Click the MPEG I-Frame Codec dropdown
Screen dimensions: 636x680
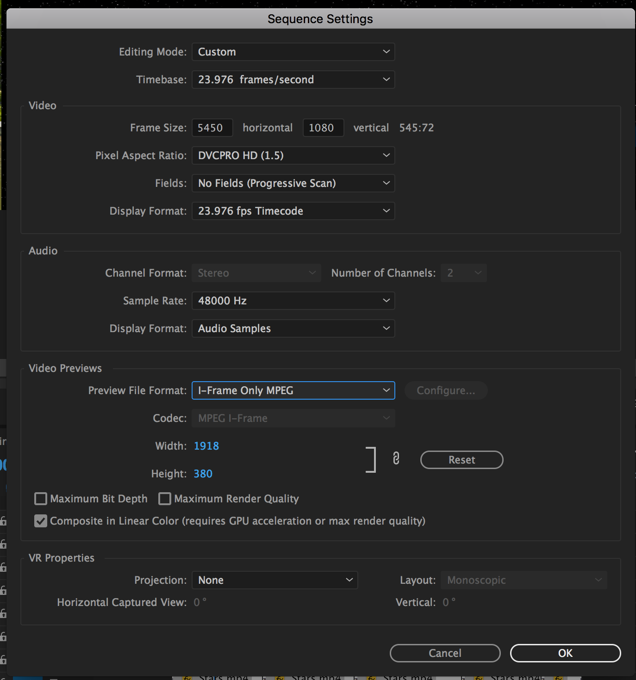(x=293, y=418)
